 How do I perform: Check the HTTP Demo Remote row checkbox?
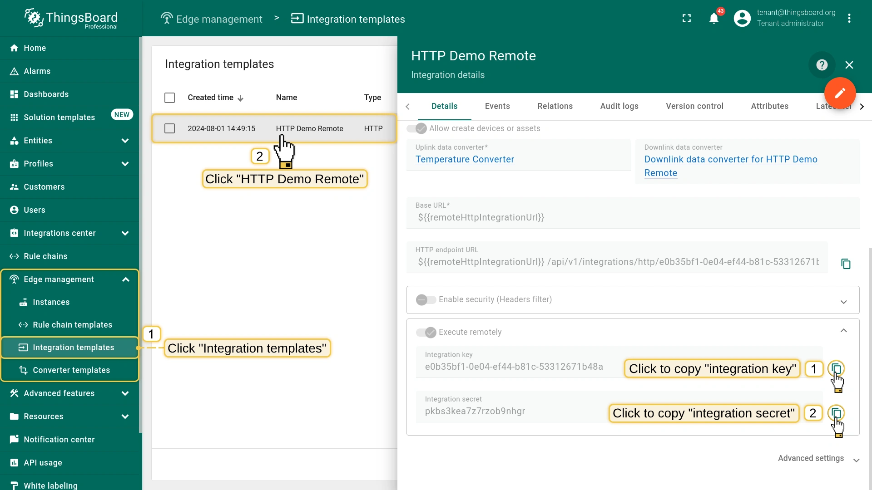pyautogui.click(x=169, y=128)
